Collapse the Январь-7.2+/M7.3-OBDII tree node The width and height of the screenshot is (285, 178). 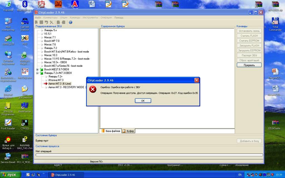37,73
